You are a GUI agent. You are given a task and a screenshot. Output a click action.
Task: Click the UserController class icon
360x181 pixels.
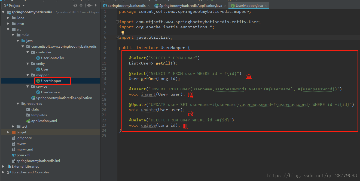coord(38,58)
